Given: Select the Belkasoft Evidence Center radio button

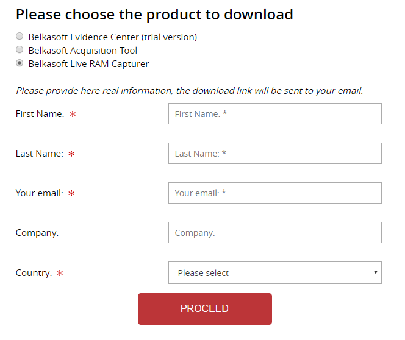Looking at the screenshot, I should click(20, 37).
